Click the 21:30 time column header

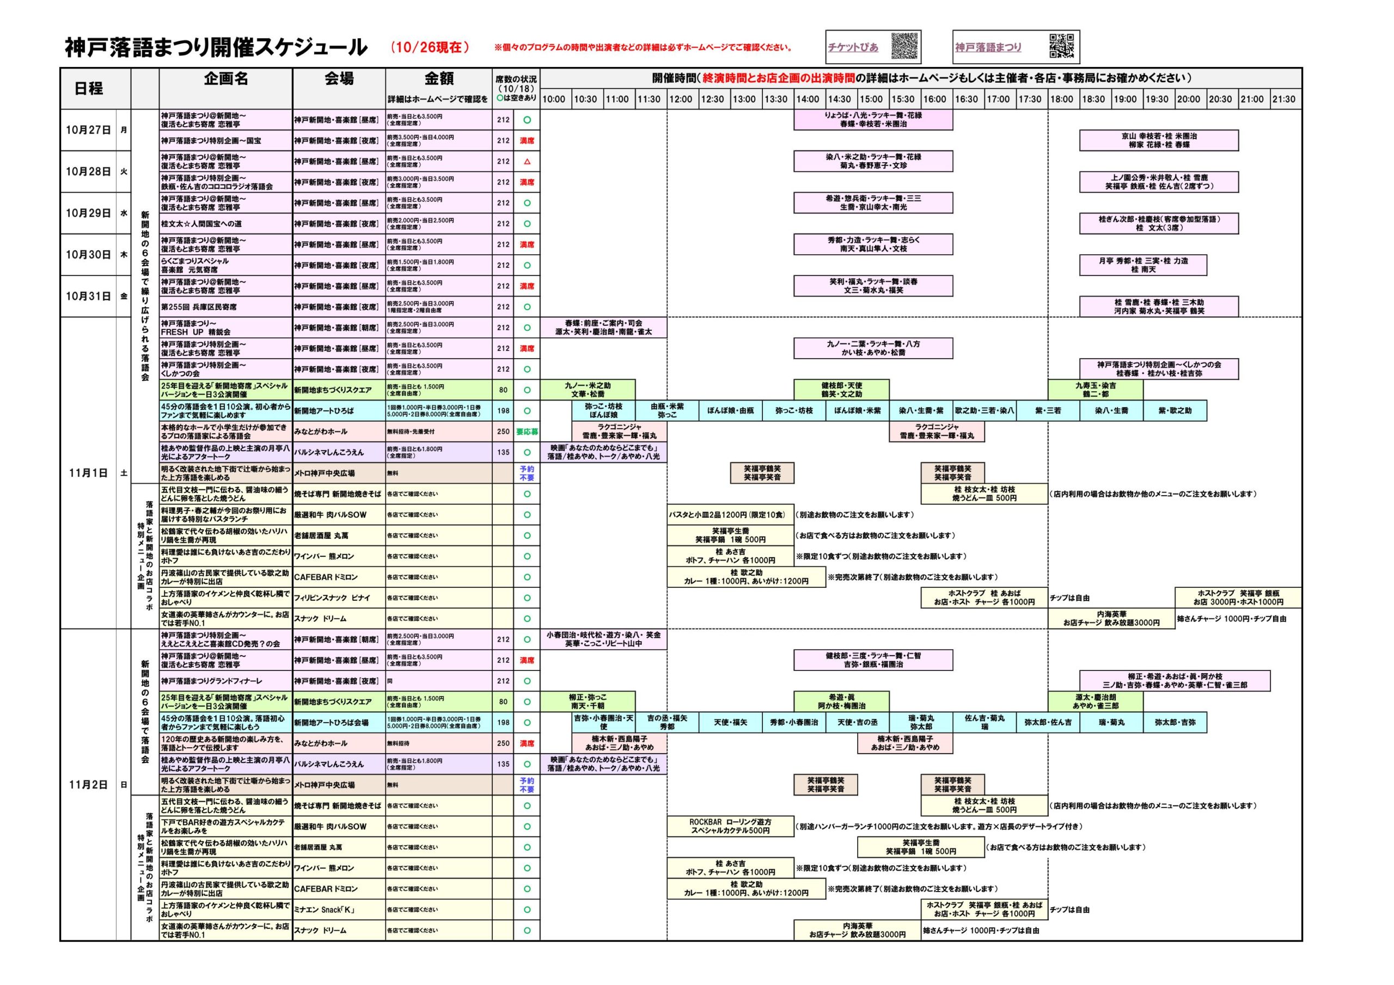pyautogui.click(x=1283, y=100)
